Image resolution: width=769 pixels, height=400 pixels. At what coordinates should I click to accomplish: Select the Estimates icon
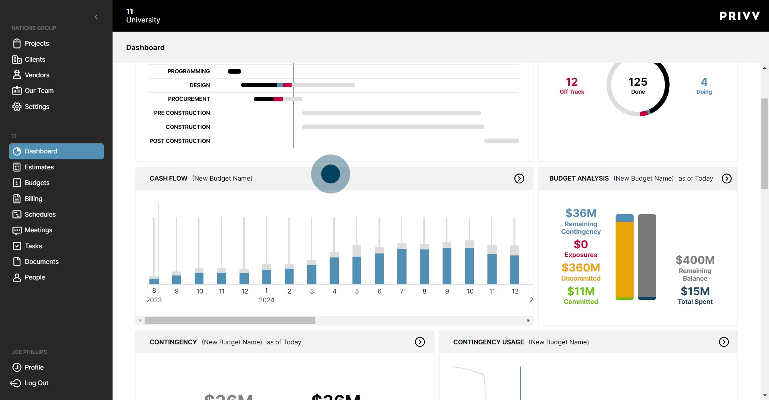16,167
